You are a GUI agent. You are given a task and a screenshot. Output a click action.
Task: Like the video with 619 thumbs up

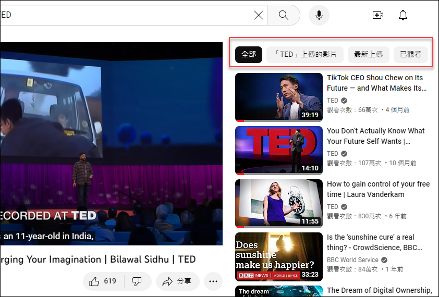103,281
